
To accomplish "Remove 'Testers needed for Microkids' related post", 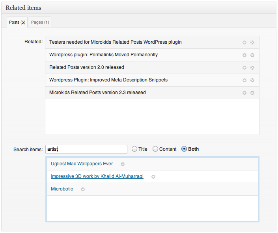I will pos(252,43).
